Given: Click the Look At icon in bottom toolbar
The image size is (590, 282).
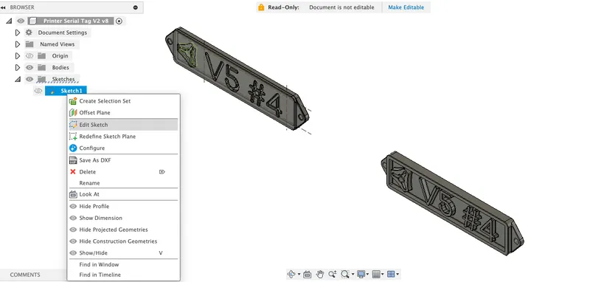Looking at the screenshot, I should 307,274.
